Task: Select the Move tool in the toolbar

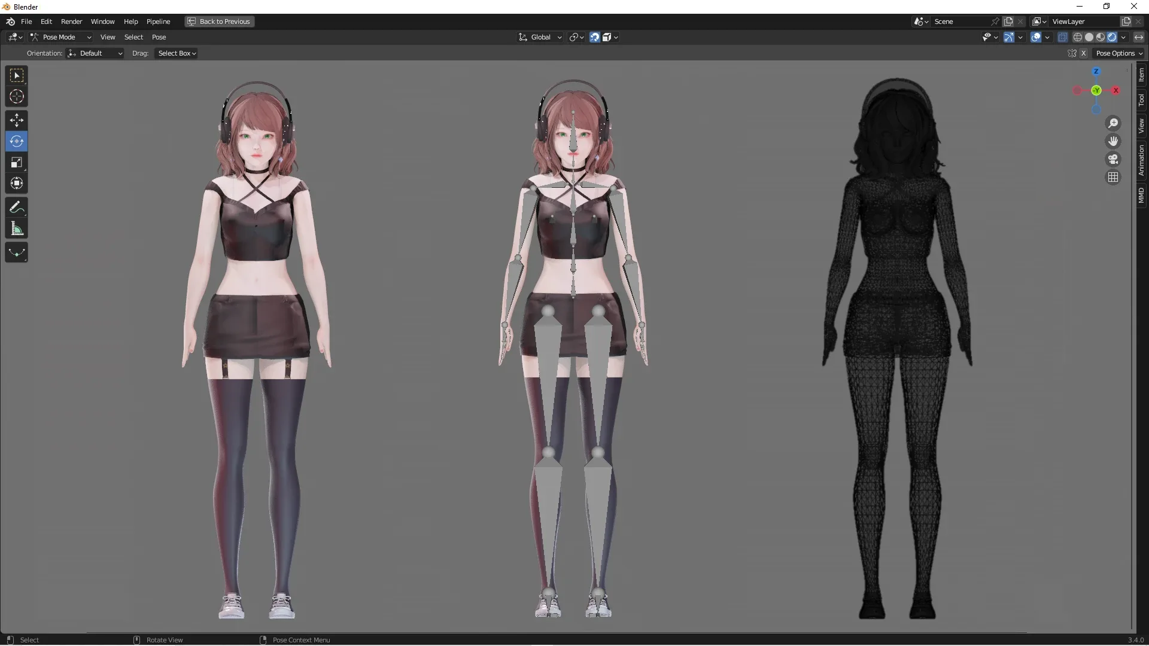Action: (16, 120)
